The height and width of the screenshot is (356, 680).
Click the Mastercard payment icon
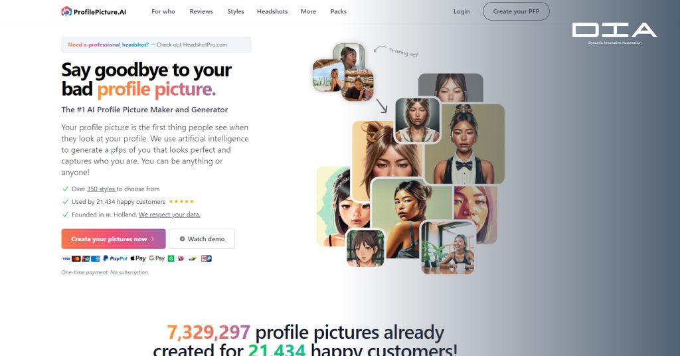(76, 258)
